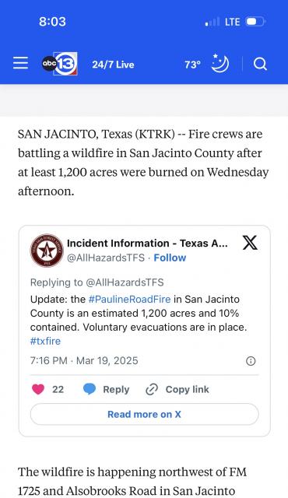Image resolution: width=288 pixels, height=498 pixels.
Task: Click the copy link chain icon
Action: pyautogui.click(x=152, y=389)
